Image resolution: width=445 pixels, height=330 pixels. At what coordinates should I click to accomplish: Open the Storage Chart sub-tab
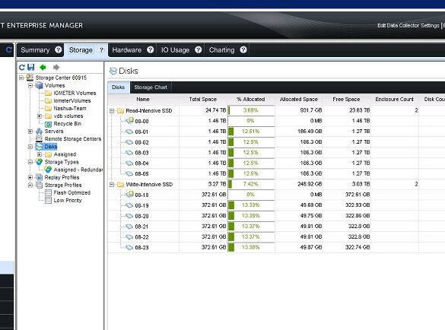tap(151, 87)
